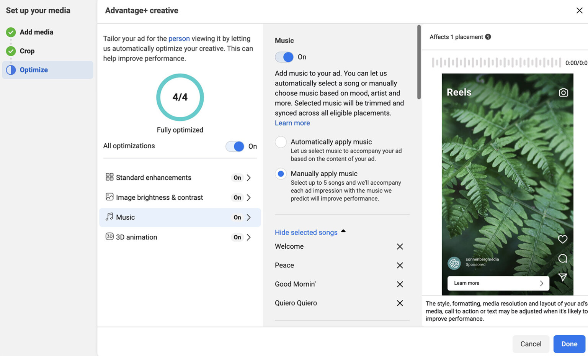Go to the Crop step
The width and height of the screenshot is (588, 356).
[x=27, y=51]
